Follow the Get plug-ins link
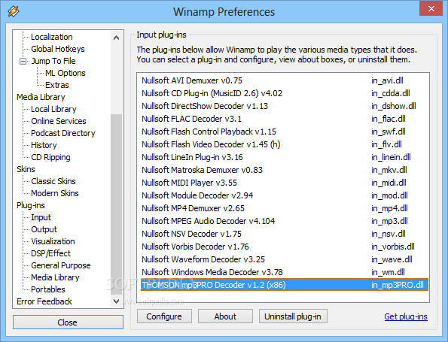 tap(406, 316)
